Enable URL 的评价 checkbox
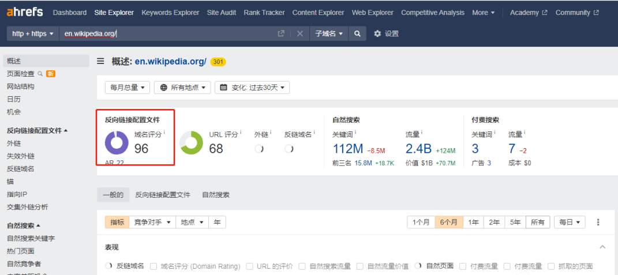 point(249,266)
